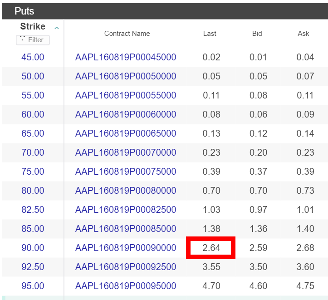Select Last price 3.55 for 92.50 strike
Screen dimensions: 328x300
click(x=211, y=267)
